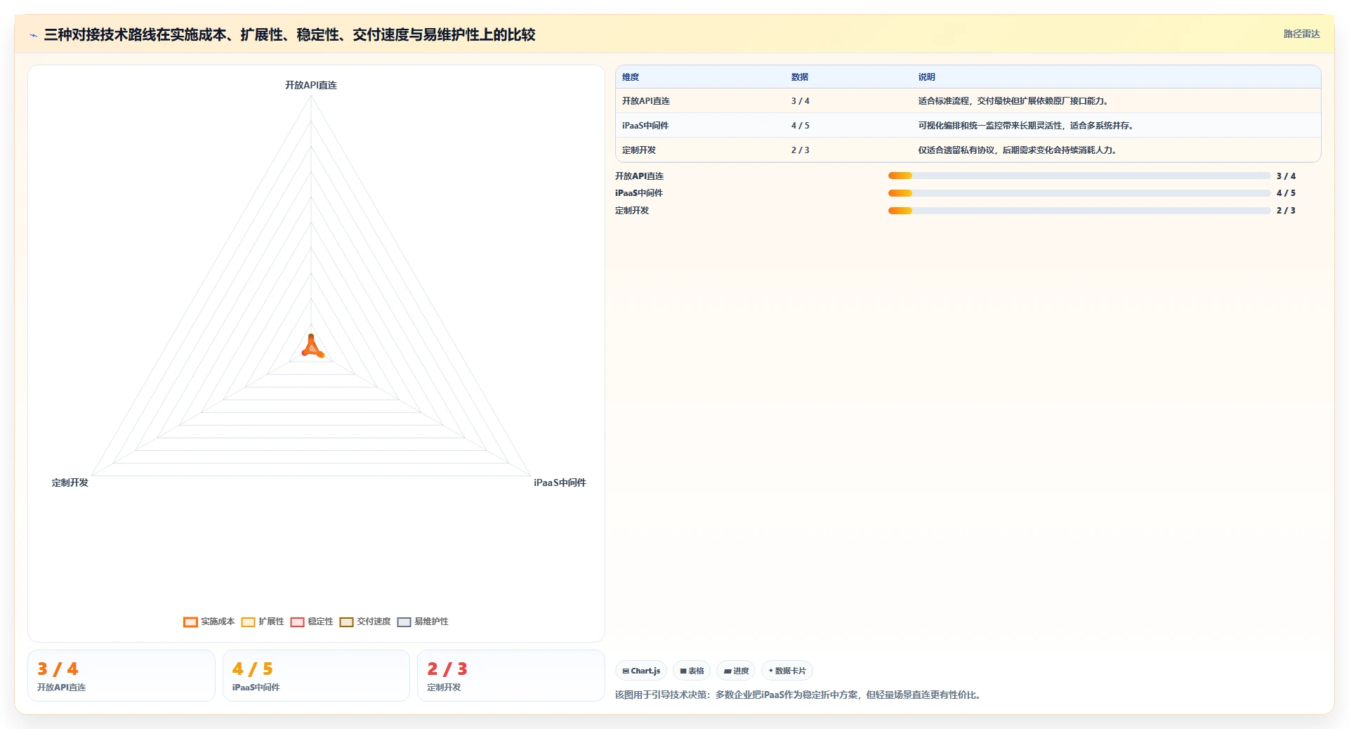Click the 定制开发 radar axis label

click(70, 482)
